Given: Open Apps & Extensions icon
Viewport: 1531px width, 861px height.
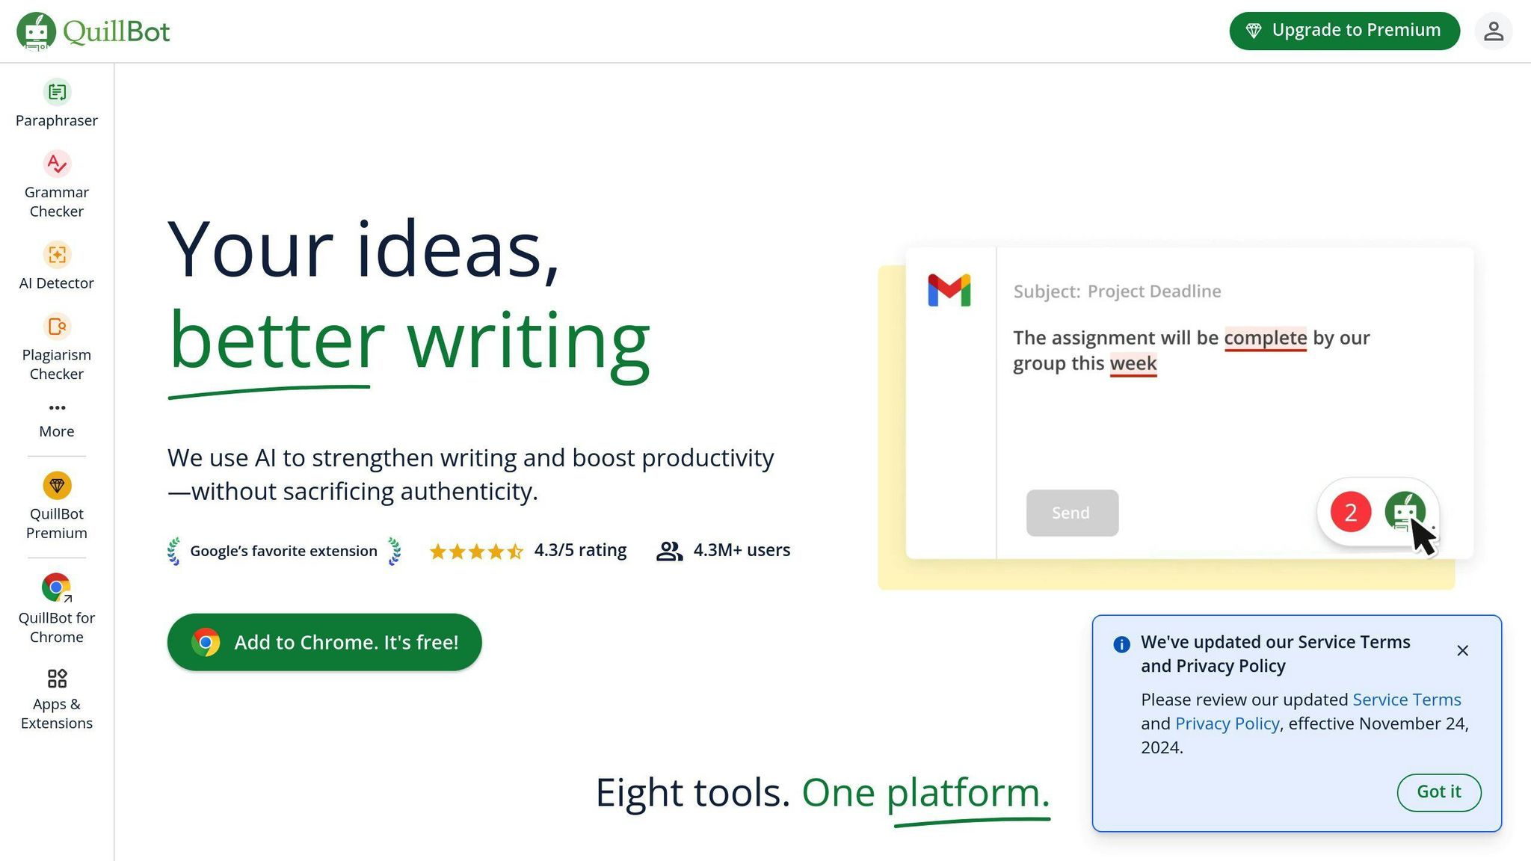Looking at the screenshot, I should point(57,679).
